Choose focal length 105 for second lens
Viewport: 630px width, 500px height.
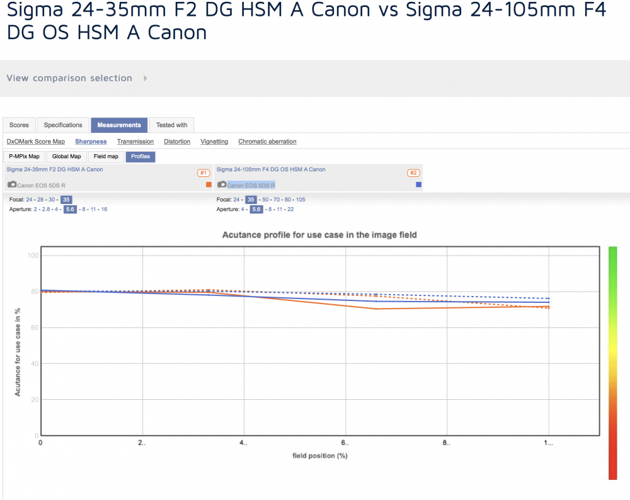[x=301, y=200]
